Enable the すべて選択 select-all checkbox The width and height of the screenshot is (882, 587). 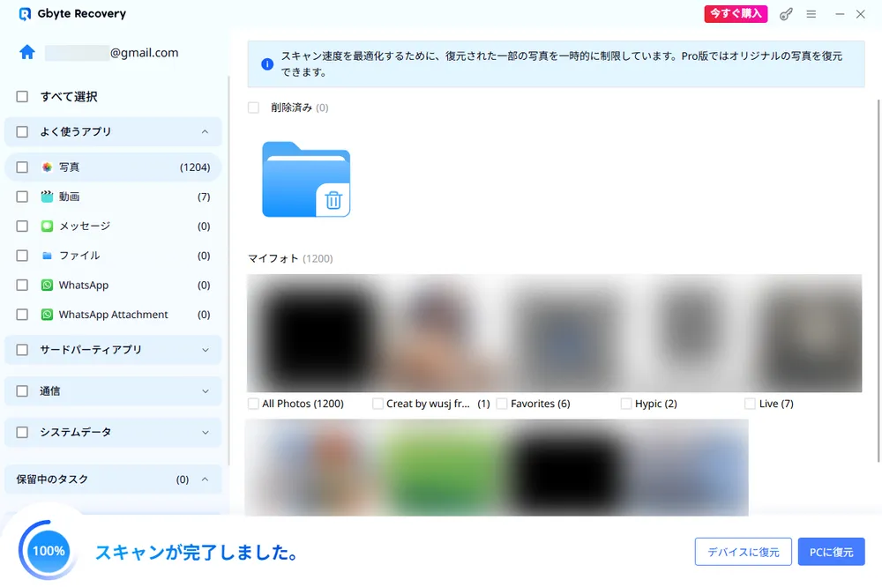click(x=21, y=97)
